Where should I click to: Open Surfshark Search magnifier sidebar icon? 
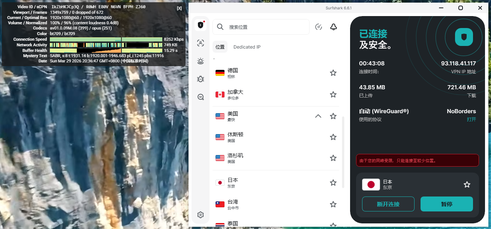tap(201, 97)
